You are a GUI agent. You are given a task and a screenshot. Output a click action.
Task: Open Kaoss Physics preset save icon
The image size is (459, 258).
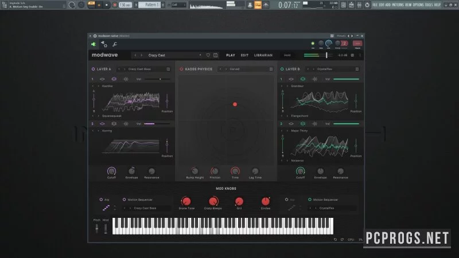click(271, 69)
